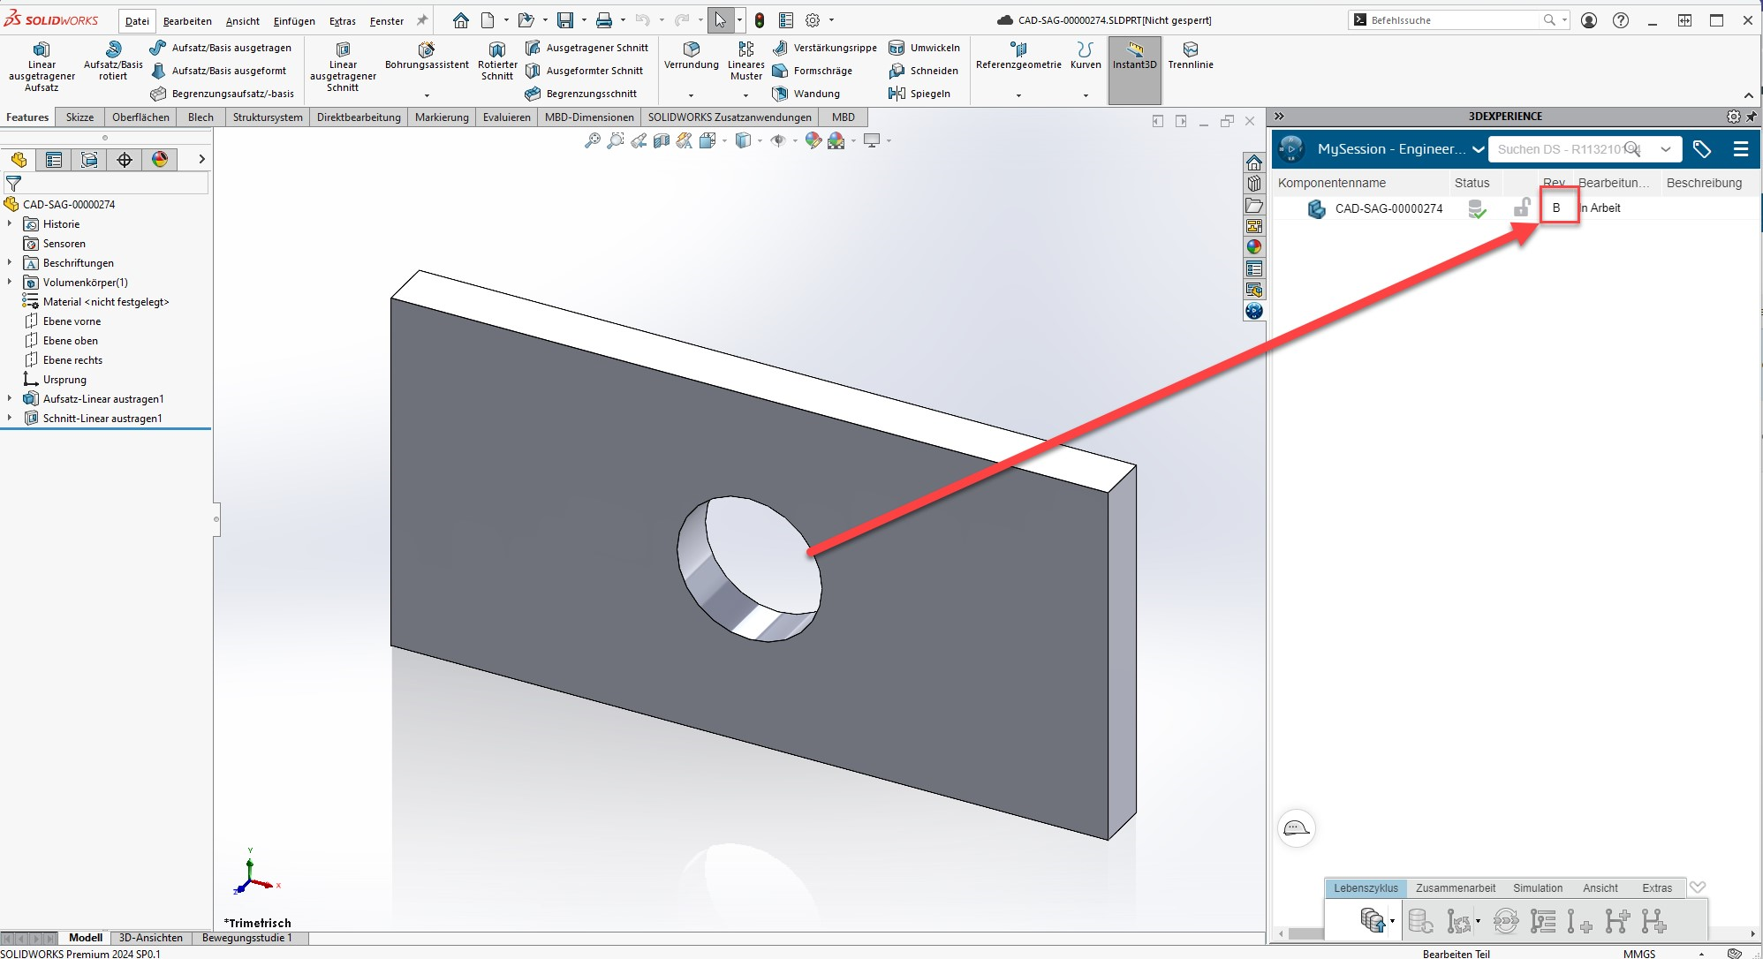The image size is (1763, 959).
Task: Expand the Historie tree node
Action: 10,224
